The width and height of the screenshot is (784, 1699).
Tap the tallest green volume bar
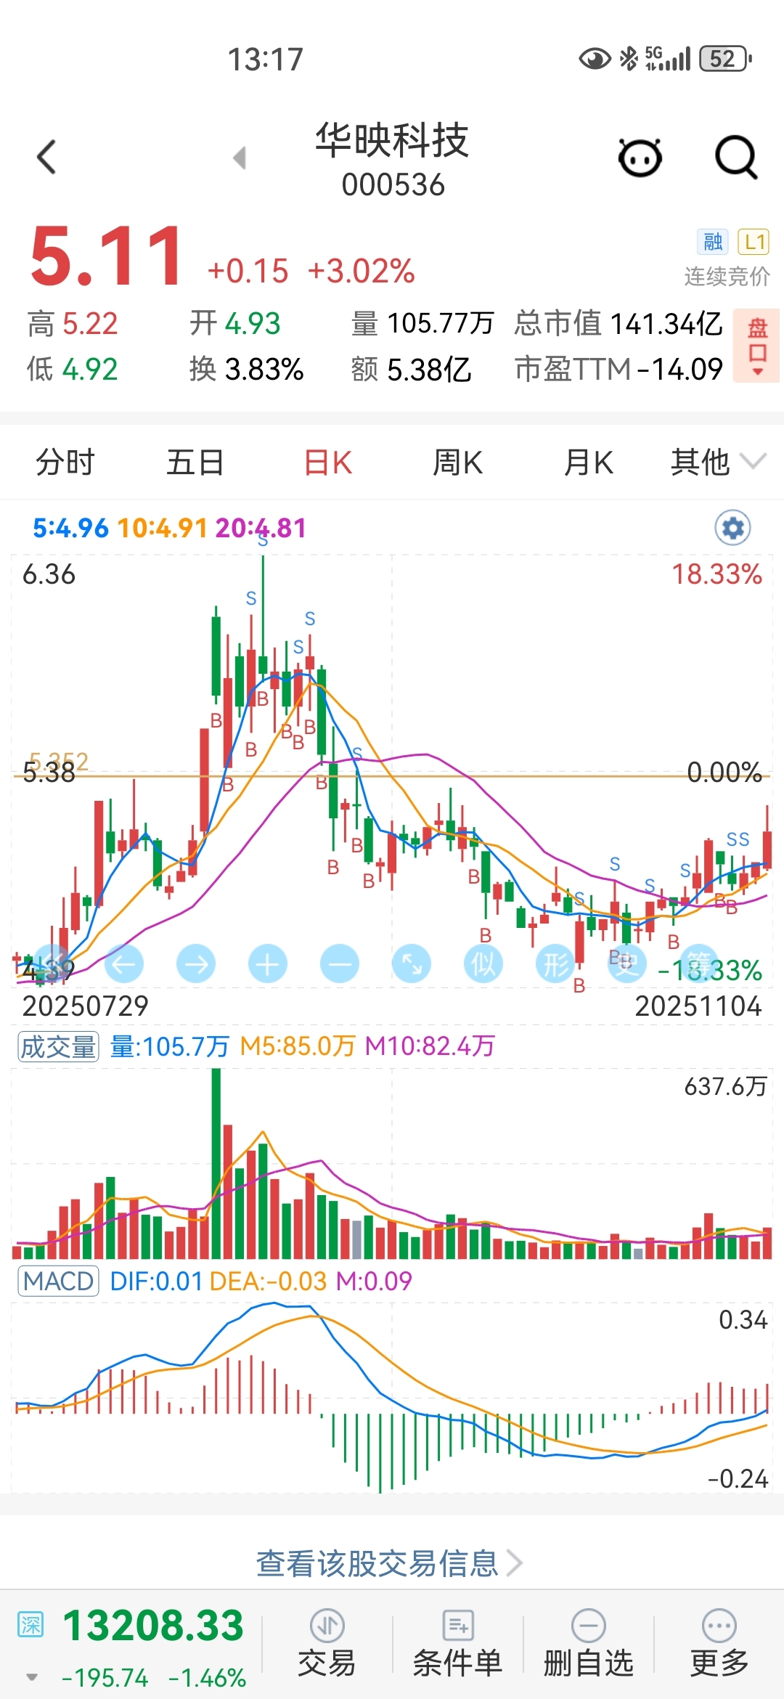(216, 1163)
